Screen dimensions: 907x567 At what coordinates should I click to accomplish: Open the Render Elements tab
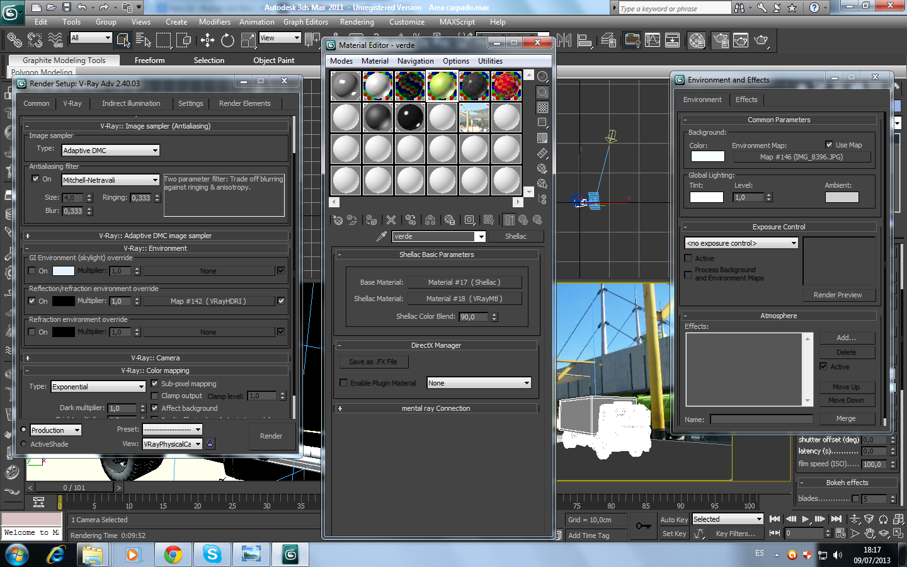pyautogui.click(x=244, y=103)
